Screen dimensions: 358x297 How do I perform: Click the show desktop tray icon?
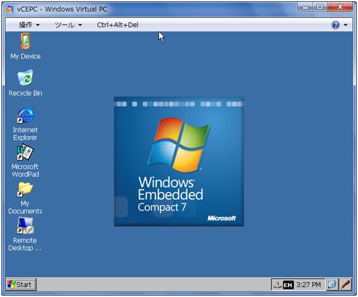tap(332, 284)
